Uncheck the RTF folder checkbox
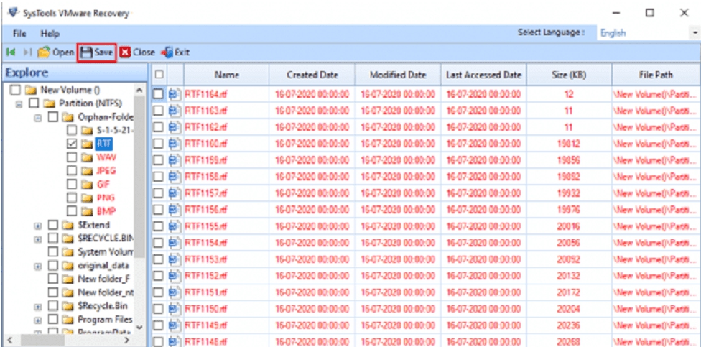 tap(72, 144)
